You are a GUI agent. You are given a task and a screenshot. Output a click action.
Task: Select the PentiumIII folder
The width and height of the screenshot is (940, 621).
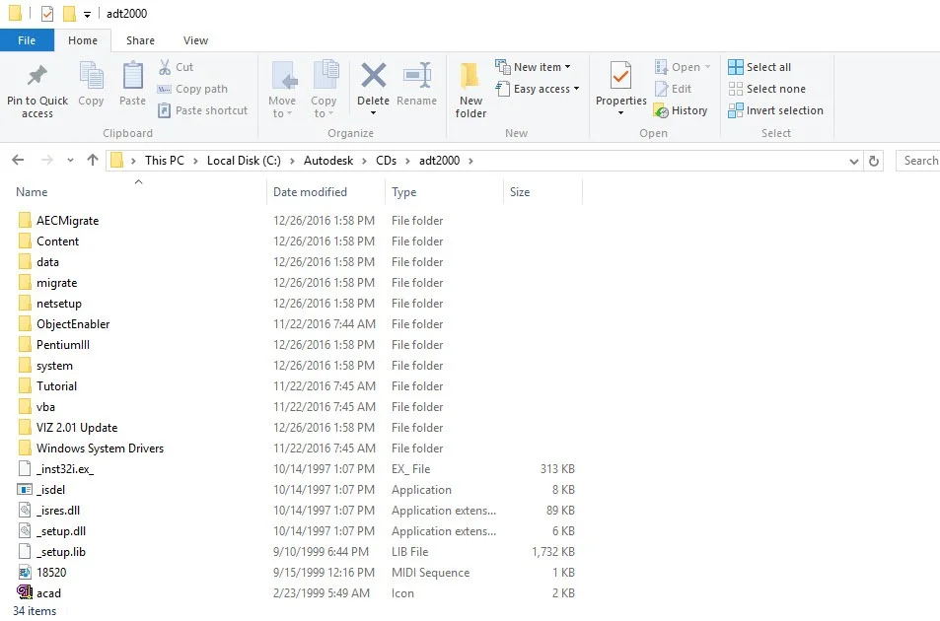(x=63, y=345)
